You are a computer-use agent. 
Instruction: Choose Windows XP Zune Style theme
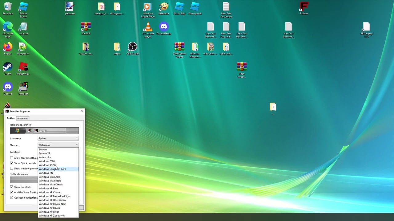[x=58, y=215]
